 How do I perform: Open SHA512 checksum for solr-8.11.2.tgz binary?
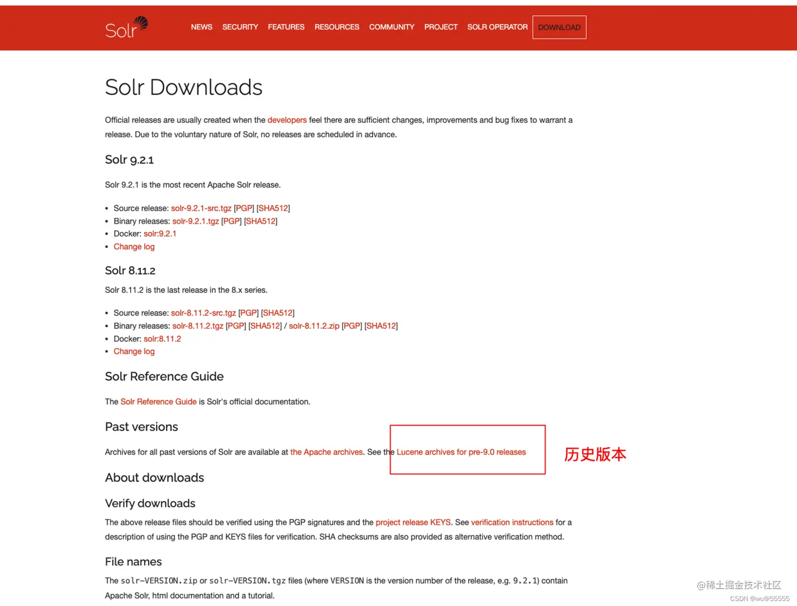point(265,326)
